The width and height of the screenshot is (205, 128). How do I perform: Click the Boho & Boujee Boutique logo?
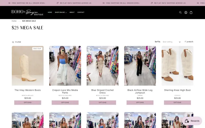coord(27,13)
